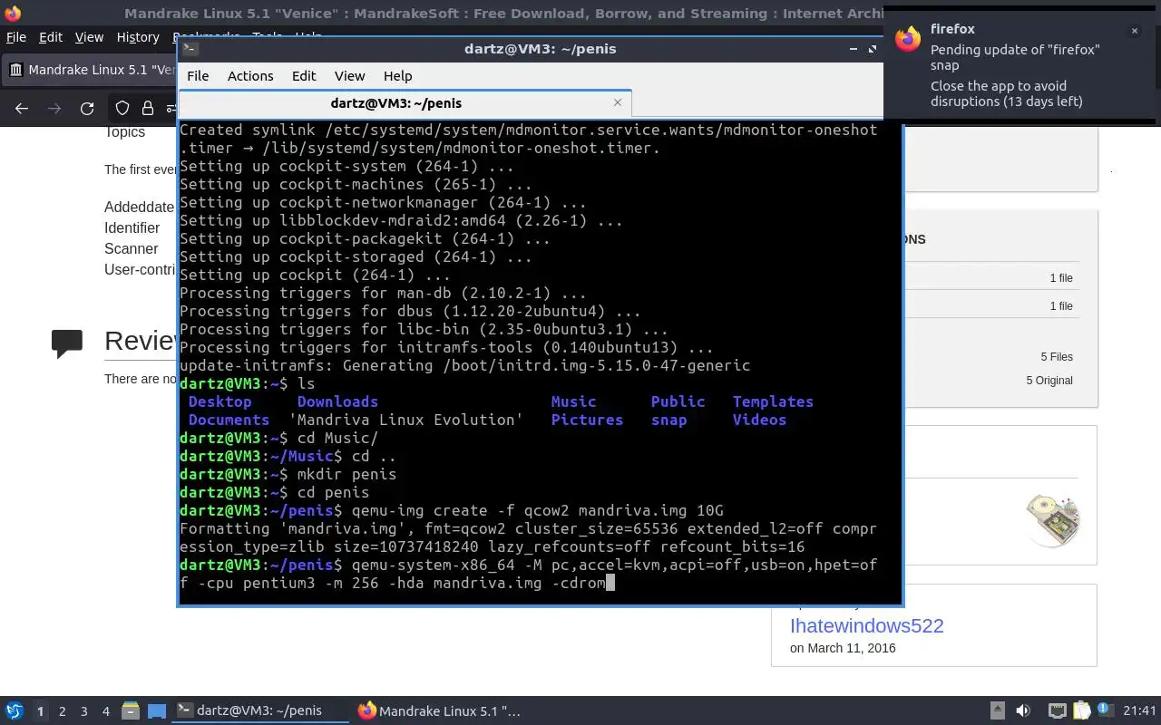
Task: Close the terminal tab with its X
Action: click(x=618, y=102)
